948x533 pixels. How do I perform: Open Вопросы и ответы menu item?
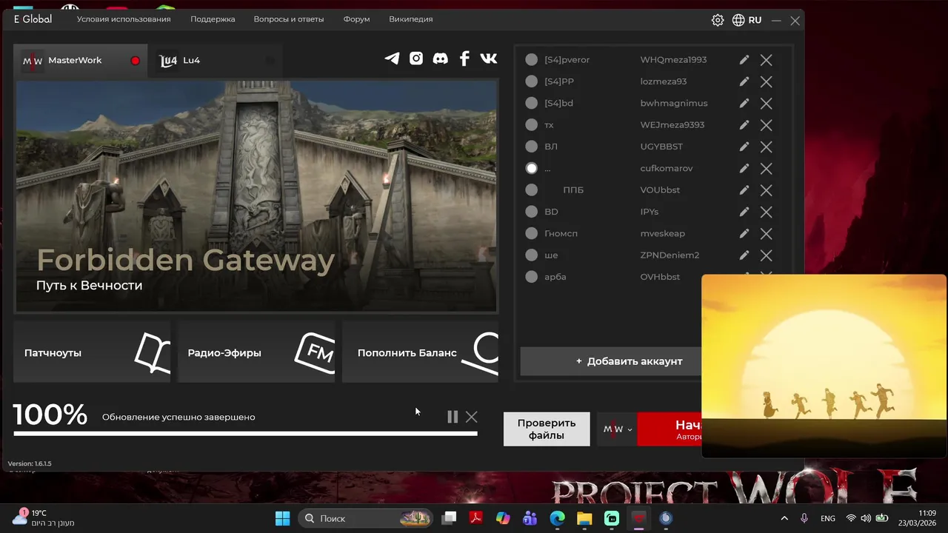tap(289, 19)
